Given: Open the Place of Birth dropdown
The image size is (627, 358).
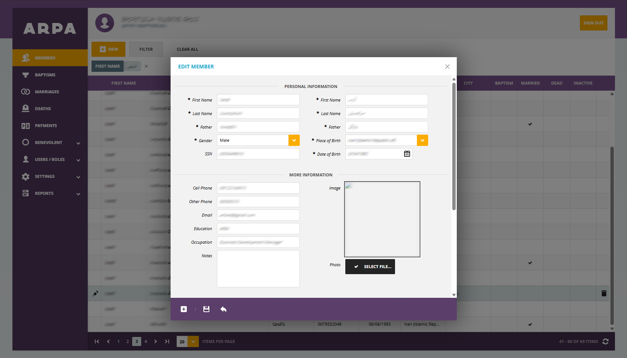Looking at the screenshot, I should tap(422, 140).
